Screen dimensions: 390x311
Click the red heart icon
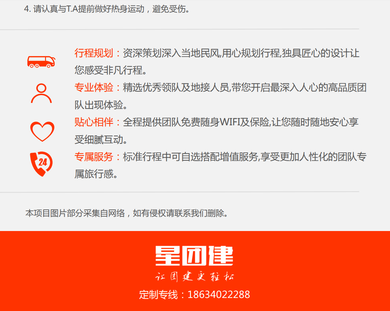click(x=42, y=131)
